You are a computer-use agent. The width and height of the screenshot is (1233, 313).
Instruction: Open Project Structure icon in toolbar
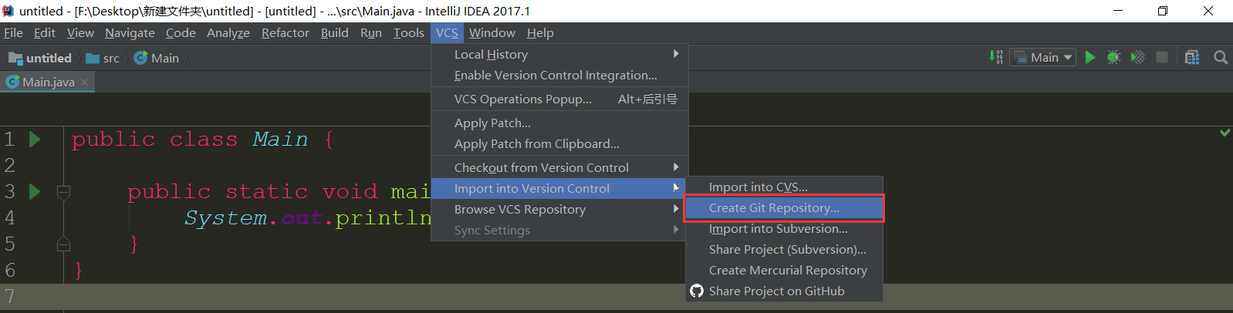(1192, 57)
